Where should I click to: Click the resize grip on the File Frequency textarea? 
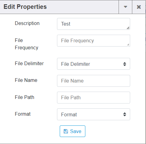coord(128,44)
